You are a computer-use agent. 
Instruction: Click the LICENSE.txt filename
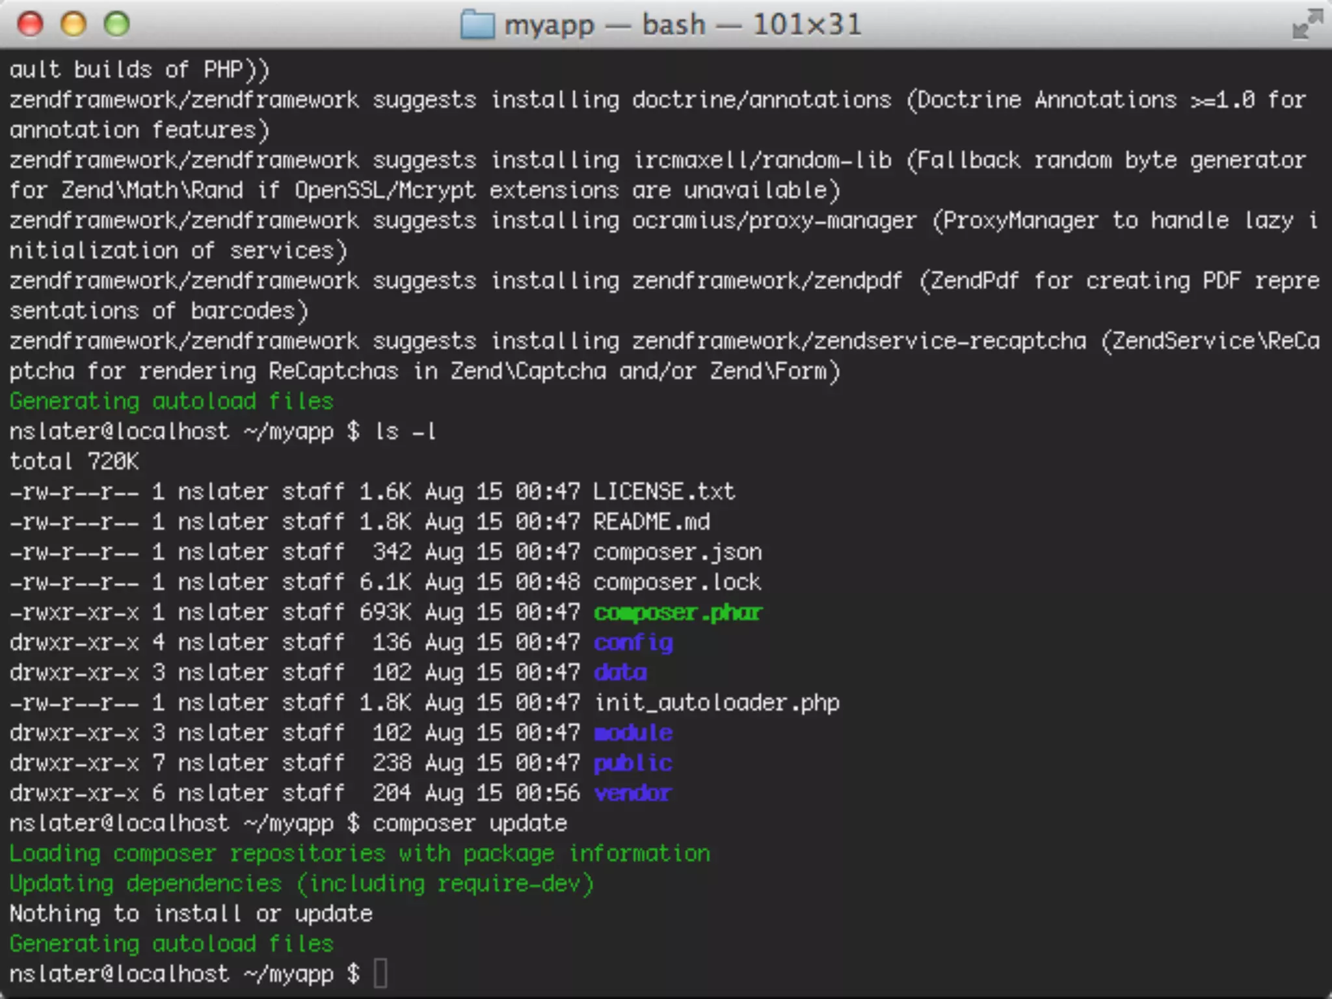coord(664,492)
